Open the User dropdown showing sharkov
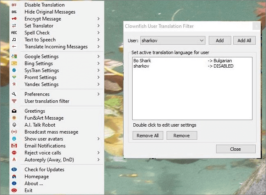The height and width of the screenshot is (195, 266). [x=173, y=41]
